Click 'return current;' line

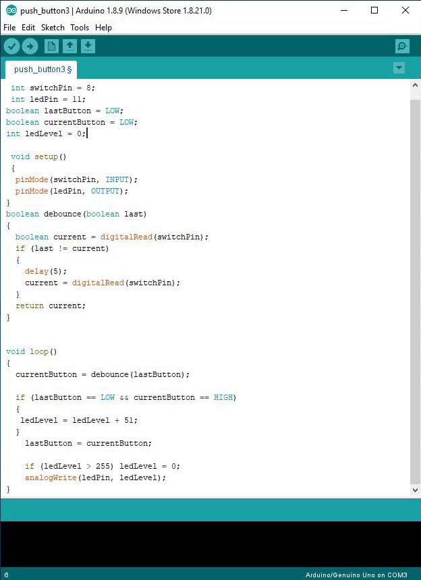[x=51, y=306]
